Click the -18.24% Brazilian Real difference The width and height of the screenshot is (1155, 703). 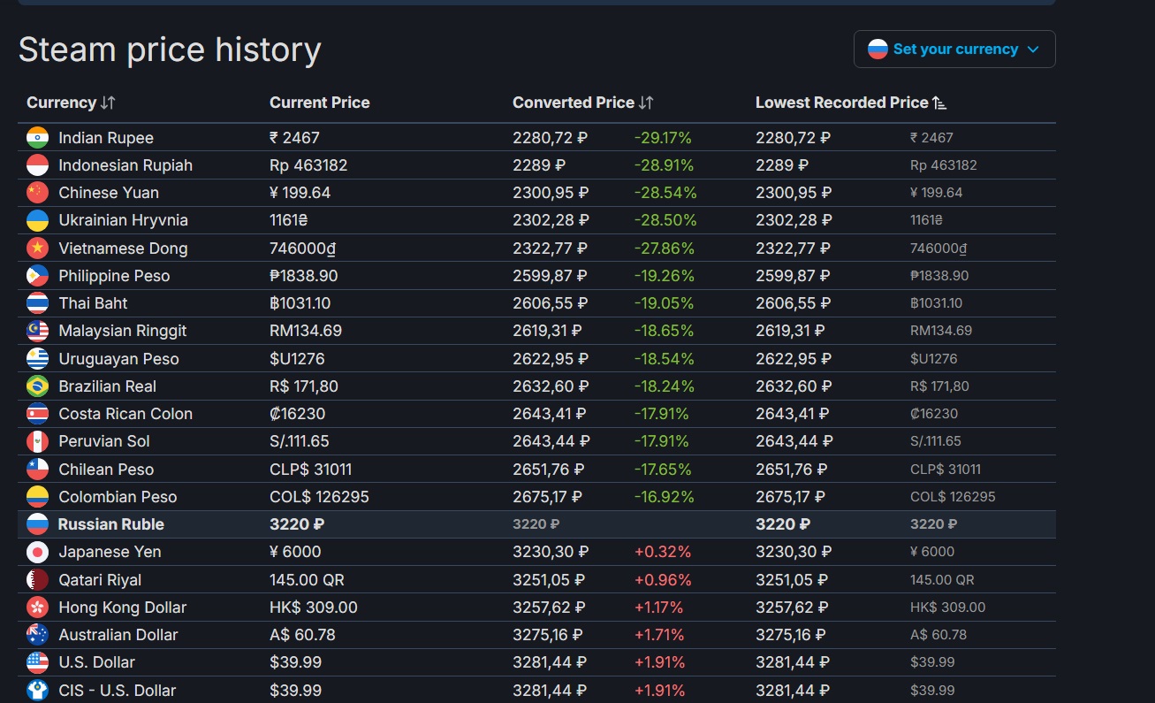click(665, 386)
